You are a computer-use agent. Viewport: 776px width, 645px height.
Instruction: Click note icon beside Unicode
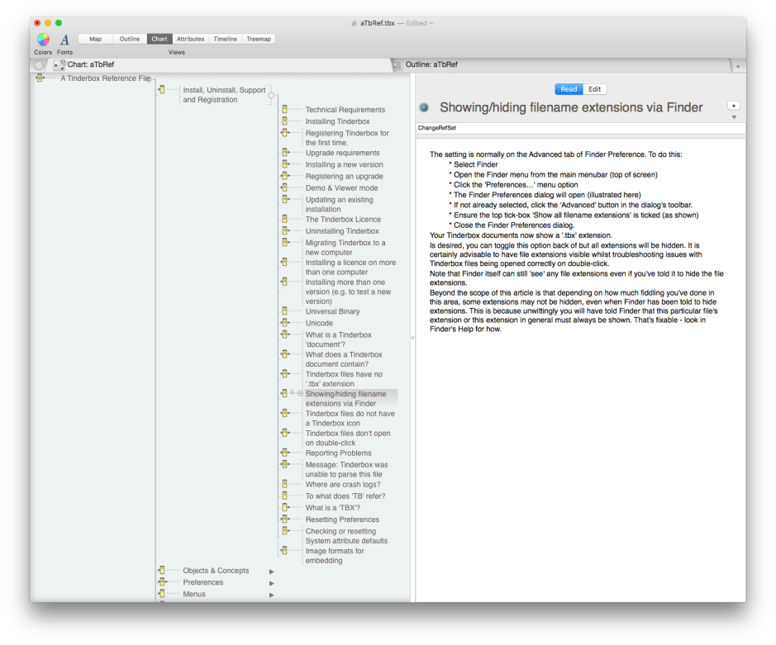point(285,323)
